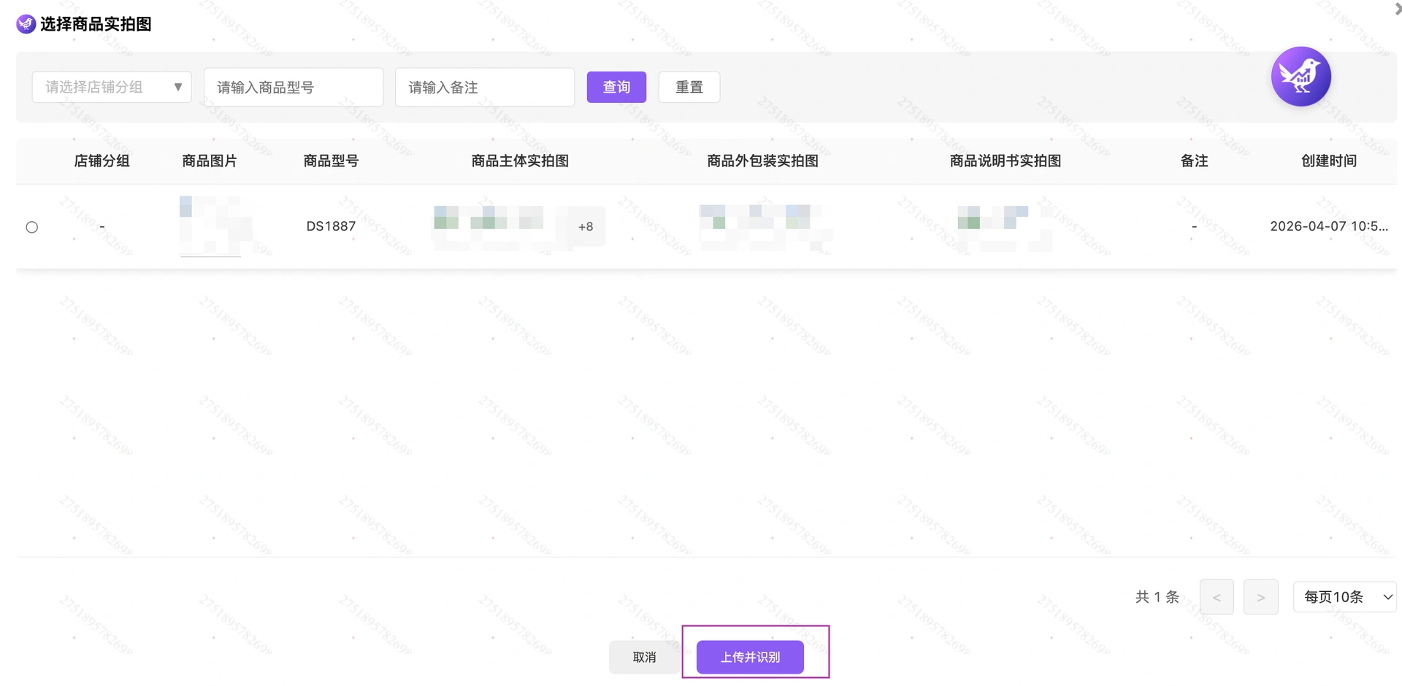Click the +8 more main photos badge

pos(586,226)
